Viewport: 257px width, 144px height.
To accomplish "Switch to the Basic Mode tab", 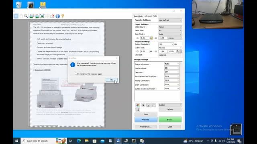I will pos(138,16).
